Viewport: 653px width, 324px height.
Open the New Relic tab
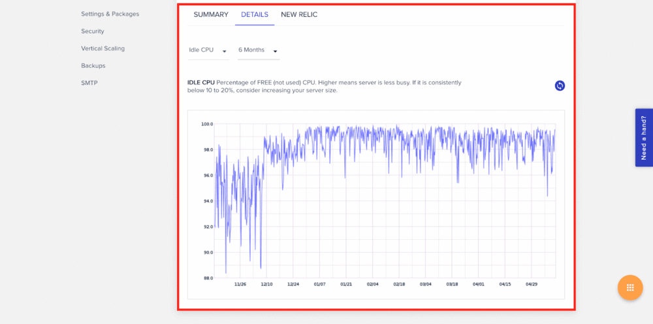[299, 14]
